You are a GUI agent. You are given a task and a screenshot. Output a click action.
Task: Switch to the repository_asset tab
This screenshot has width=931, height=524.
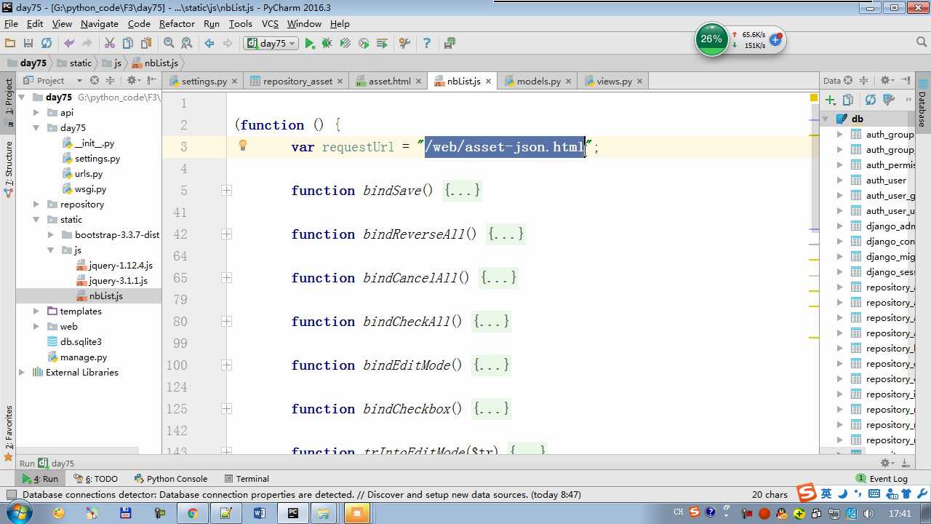tap(297, 82)
